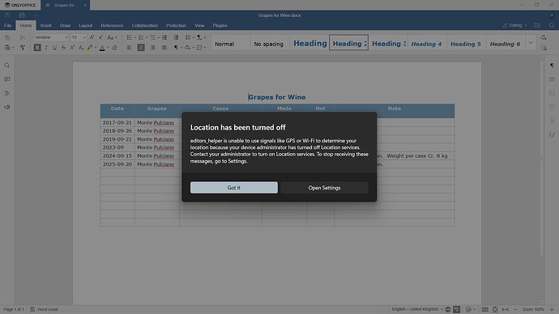Open the Editing mode dropdown
The height and width of the screenshot is (314, 559).
tap(514, 25)
